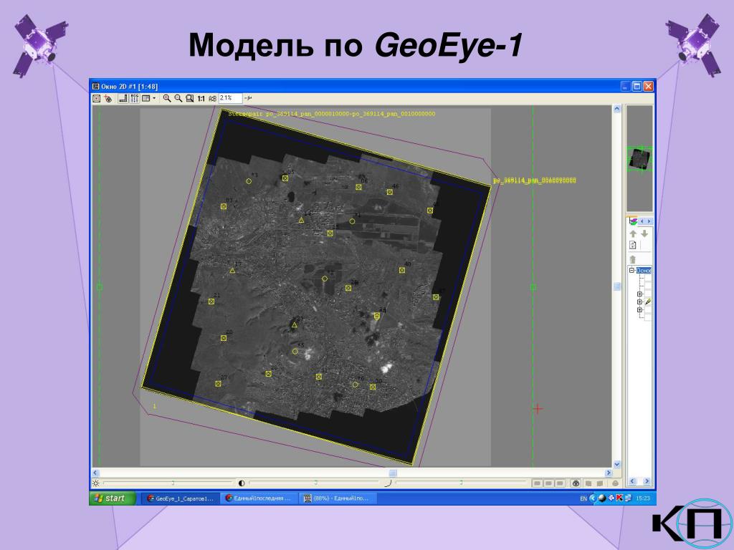
Task: Switch to (88%) Единый taskbar window
Action: [x=338, y=498]
